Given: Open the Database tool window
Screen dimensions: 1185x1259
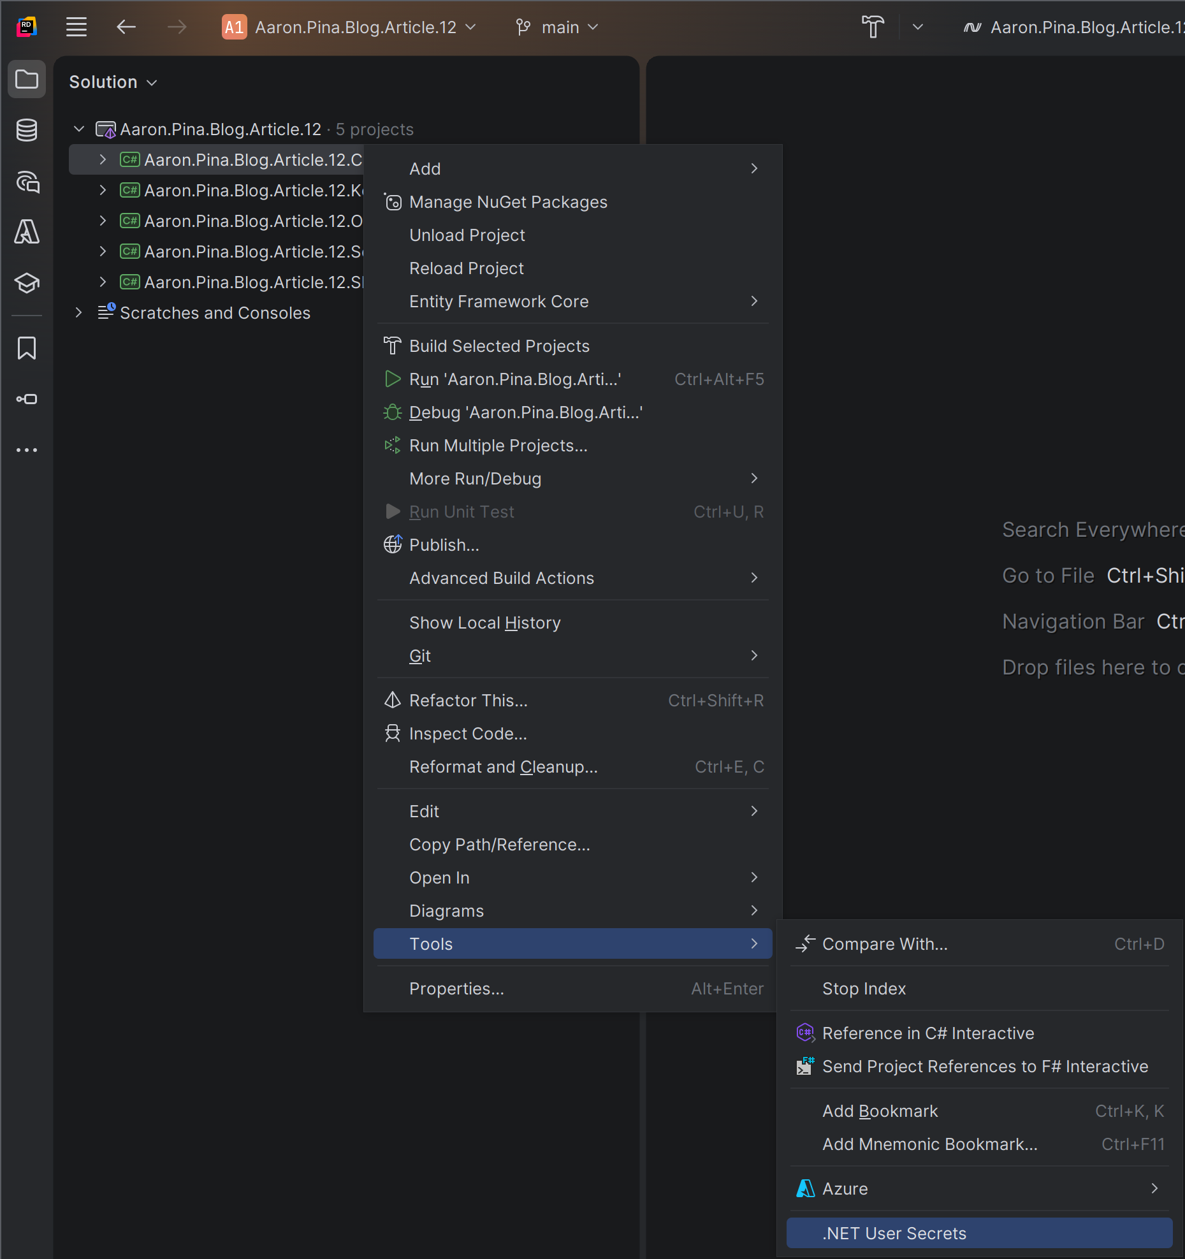Looking at the screenshot, I should [x=27, y=130].
